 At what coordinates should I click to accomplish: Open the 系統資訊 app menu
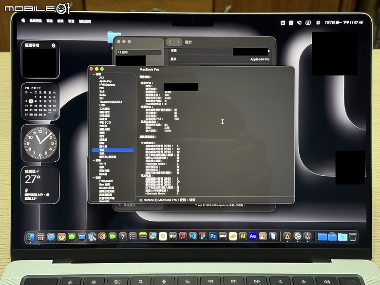coord(36,21)
